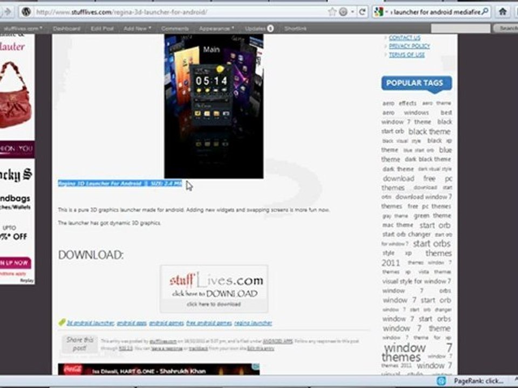Click the browser forward arrow button

8,12
